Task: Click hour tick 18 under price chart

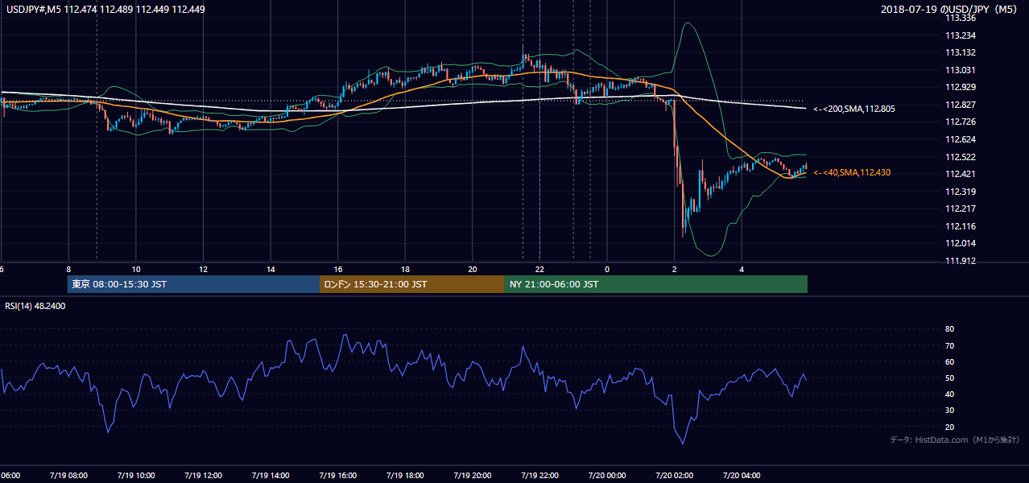Action: click(405, 269)
